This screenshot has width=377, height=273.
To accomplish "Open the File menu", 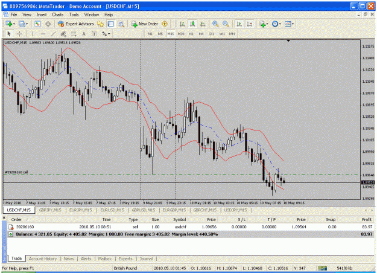I will tap(14, 14).
